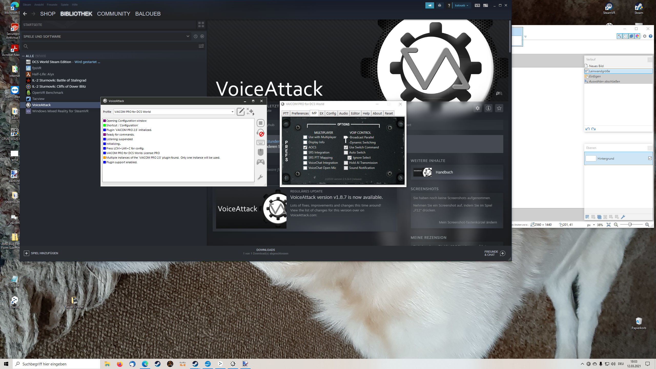Toggle joystick gamepad icon in VoiceAttack
656x369 pixels.
261,162
